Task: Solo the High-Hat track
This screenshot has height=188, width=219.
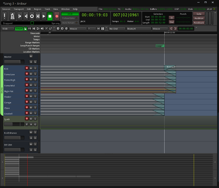Action: coord(35,90)
